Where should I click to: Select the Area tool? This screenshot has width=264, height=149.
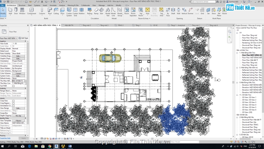[x=148, y=11]
